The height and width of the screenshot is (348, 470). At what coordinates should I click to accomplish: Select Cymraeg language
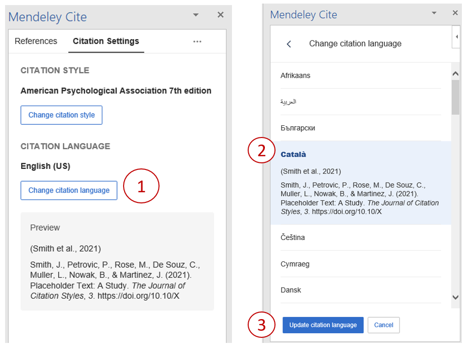(361, 264)
